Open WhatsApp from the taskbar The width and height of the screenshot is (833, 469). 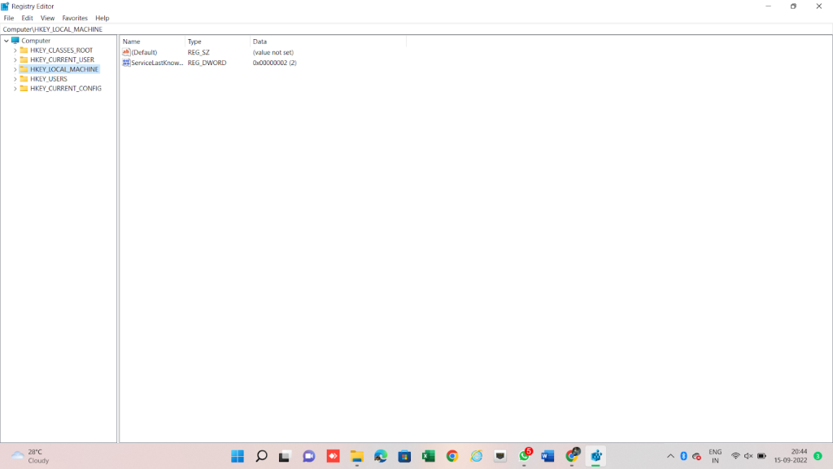tap(525, 456)
